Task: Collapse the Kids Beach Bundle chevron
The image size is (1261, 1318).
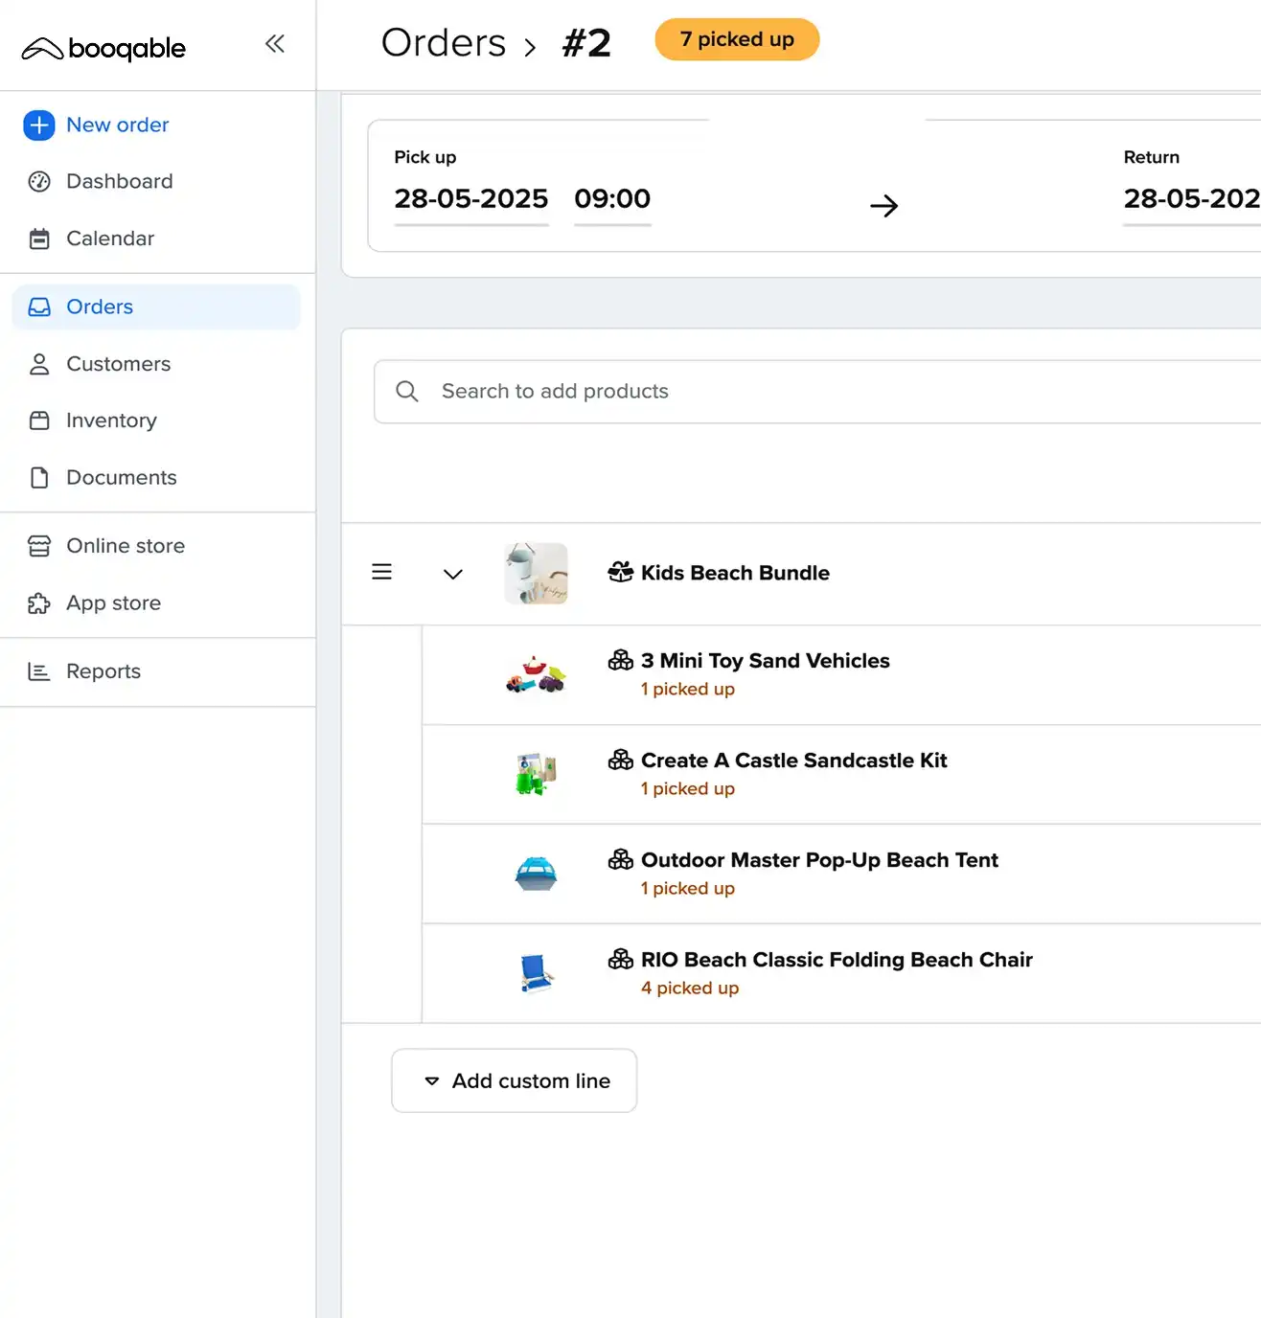Action: pos(453,574)
